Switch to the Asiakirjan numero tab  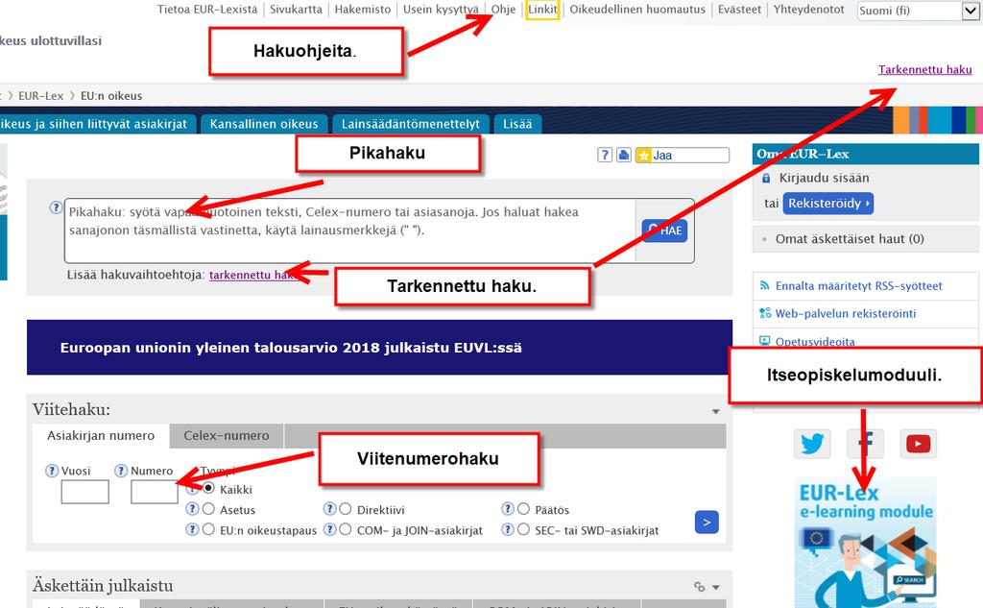tap(101, 435)
